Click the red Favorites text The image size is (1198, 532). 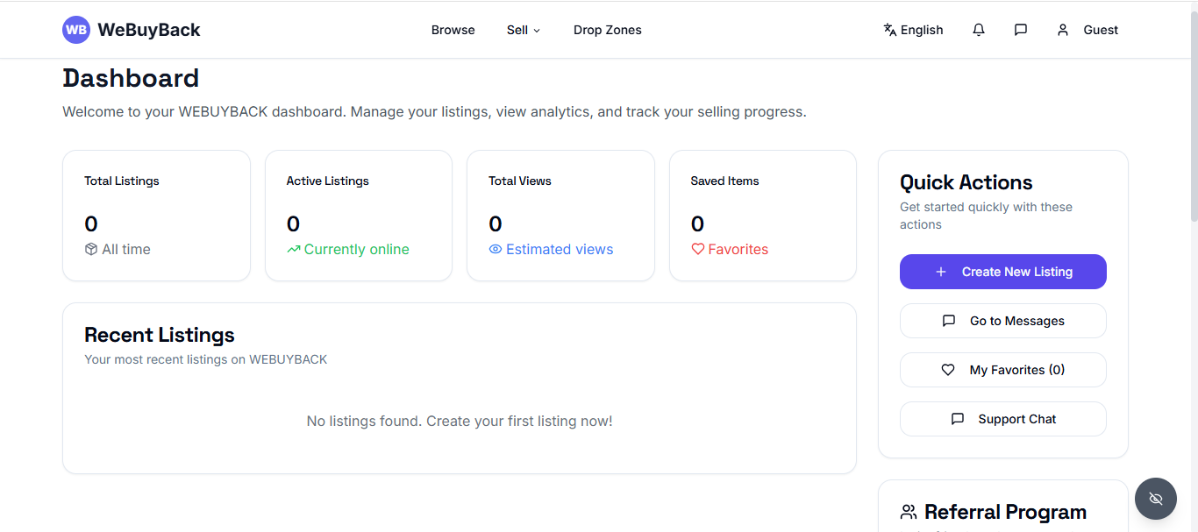click(738, 249)
